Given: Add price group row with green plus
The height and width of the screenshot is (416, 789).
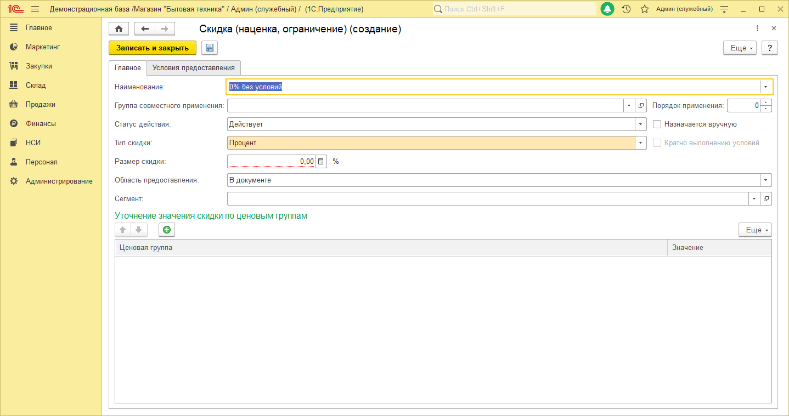Looking at the screenshot, I should [167, 230].
